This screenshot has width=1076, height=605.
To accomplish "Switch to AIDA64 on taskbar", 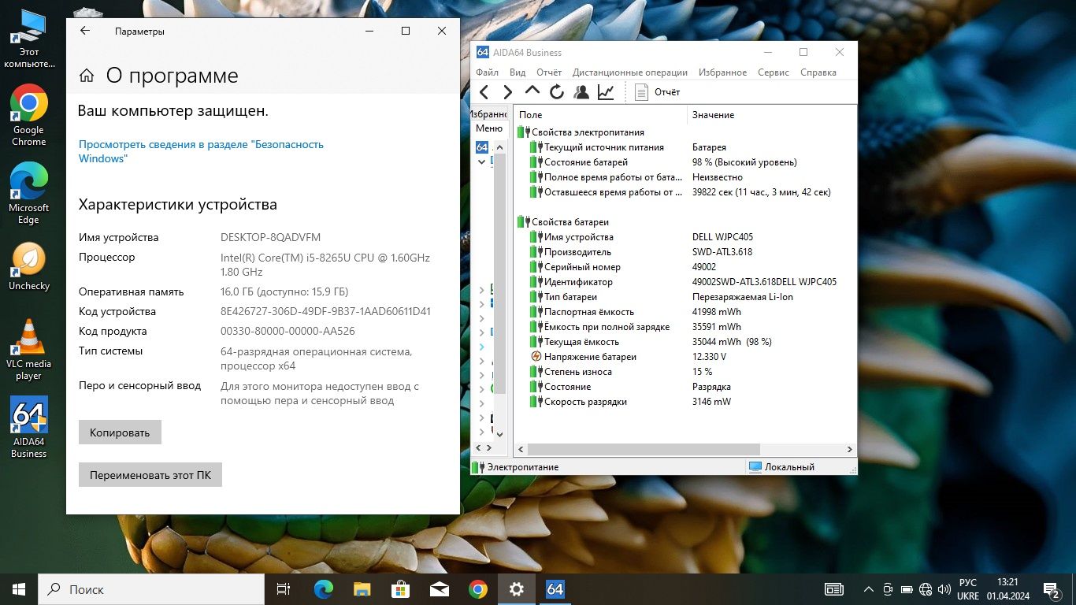I will [555, 589].
